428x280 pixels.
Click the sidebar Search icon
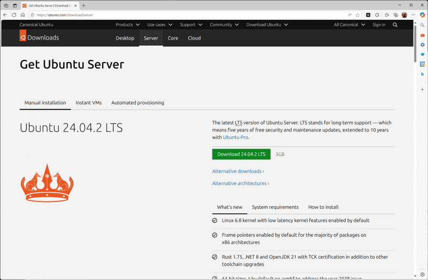(x=422, y=25)
